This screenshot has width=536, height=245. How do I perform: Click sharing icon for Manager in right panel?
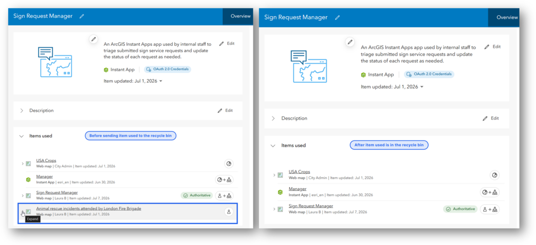point(489,192)
